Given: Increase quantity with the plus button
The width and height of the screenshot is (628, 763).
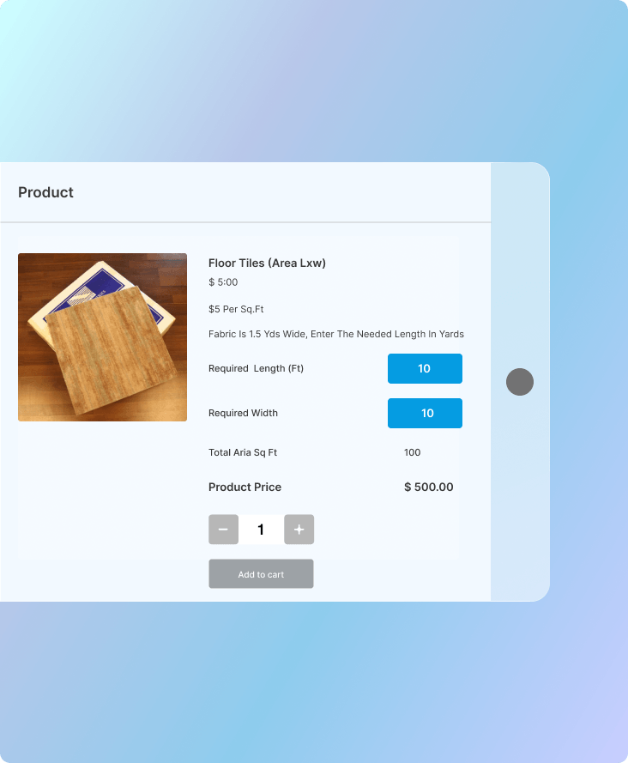Looking at the screenshot, I should (x=299, y=529).
